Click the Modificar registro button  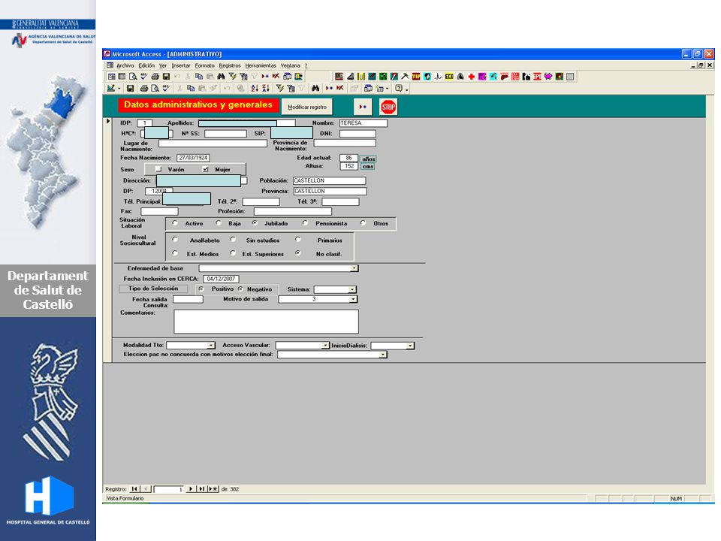[306, 107]
